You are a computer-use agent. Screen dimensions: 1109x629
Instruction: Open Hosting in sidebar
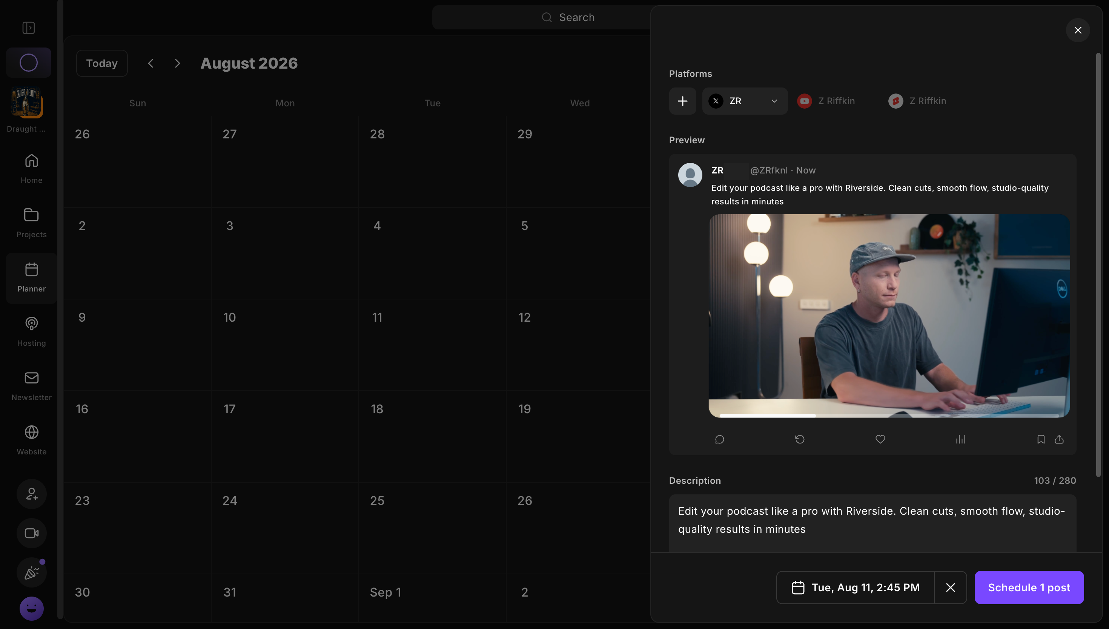(x=32, y=331)
